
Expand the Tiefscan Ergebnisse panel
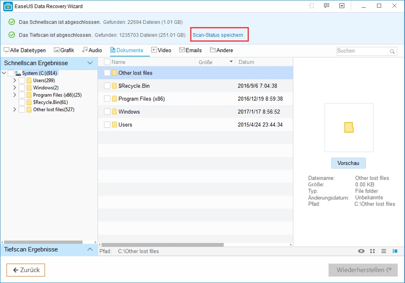point(90,250)
